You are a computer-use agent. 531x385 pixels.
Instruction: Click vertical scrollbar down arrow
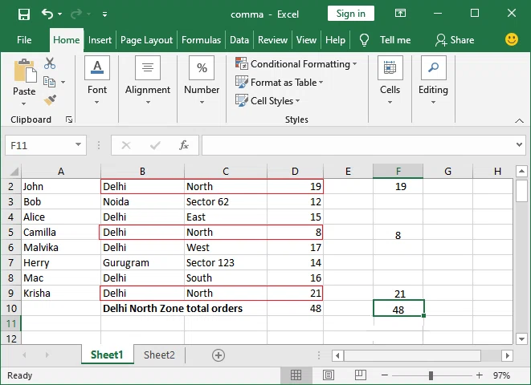(x=521, y=338)
